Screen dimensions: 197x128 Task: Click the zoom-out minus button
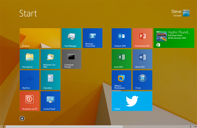[x=195, y=127]
